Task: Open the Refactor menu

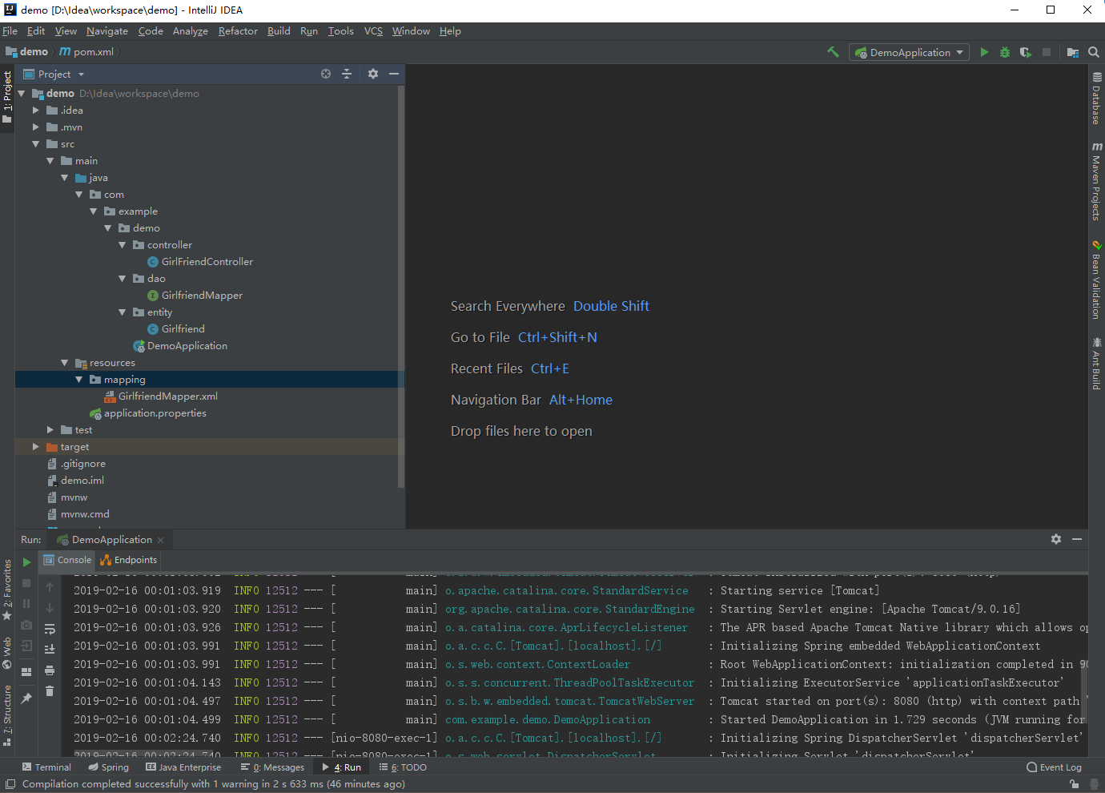Action: coord(238,31)
